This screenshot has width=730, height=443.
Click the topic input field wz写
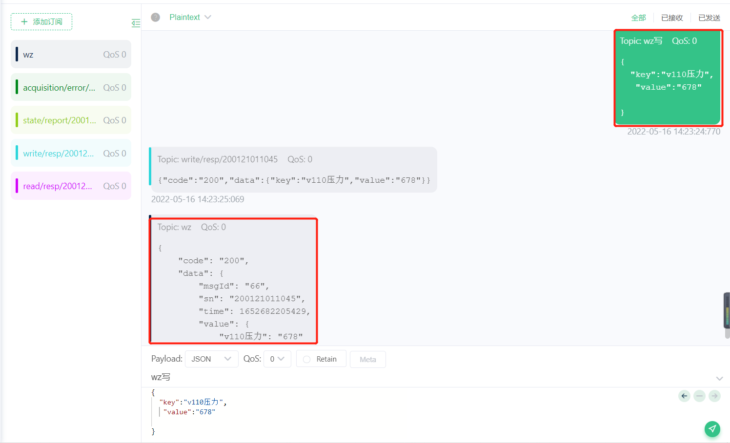[429, 377]
